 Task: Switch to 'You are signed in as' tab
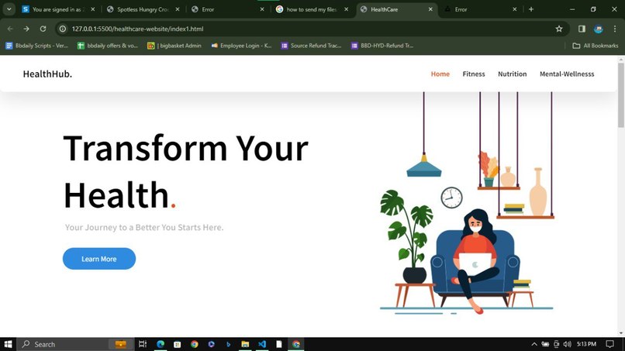[58, 9]
